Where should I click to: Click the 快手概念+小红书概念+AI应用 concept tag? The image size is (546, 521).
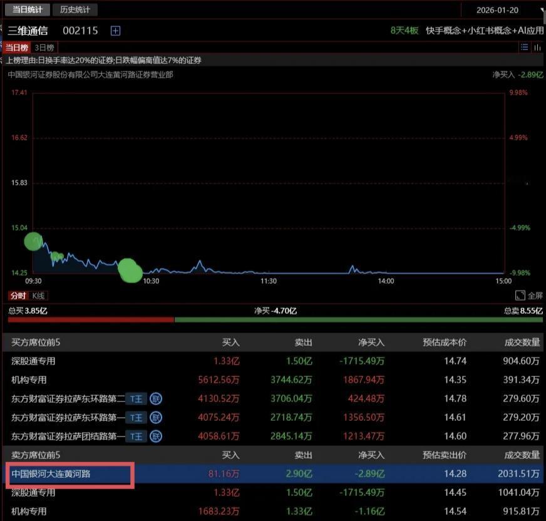pyautogui.click(x=485, y=31)
